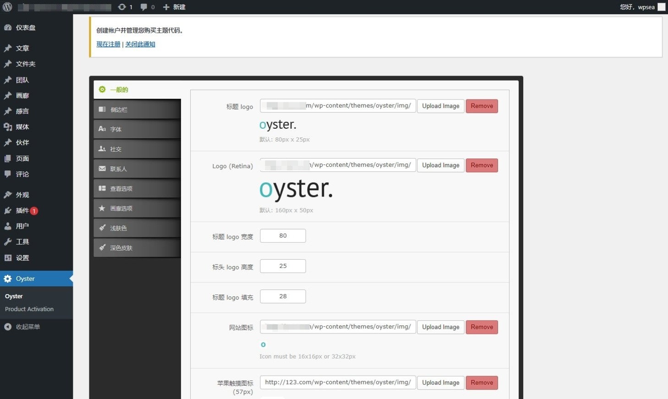The width and height of the screenshot is (668, 399).
Task: Click the 团队 pin icon
Action: tap(8, 80)
